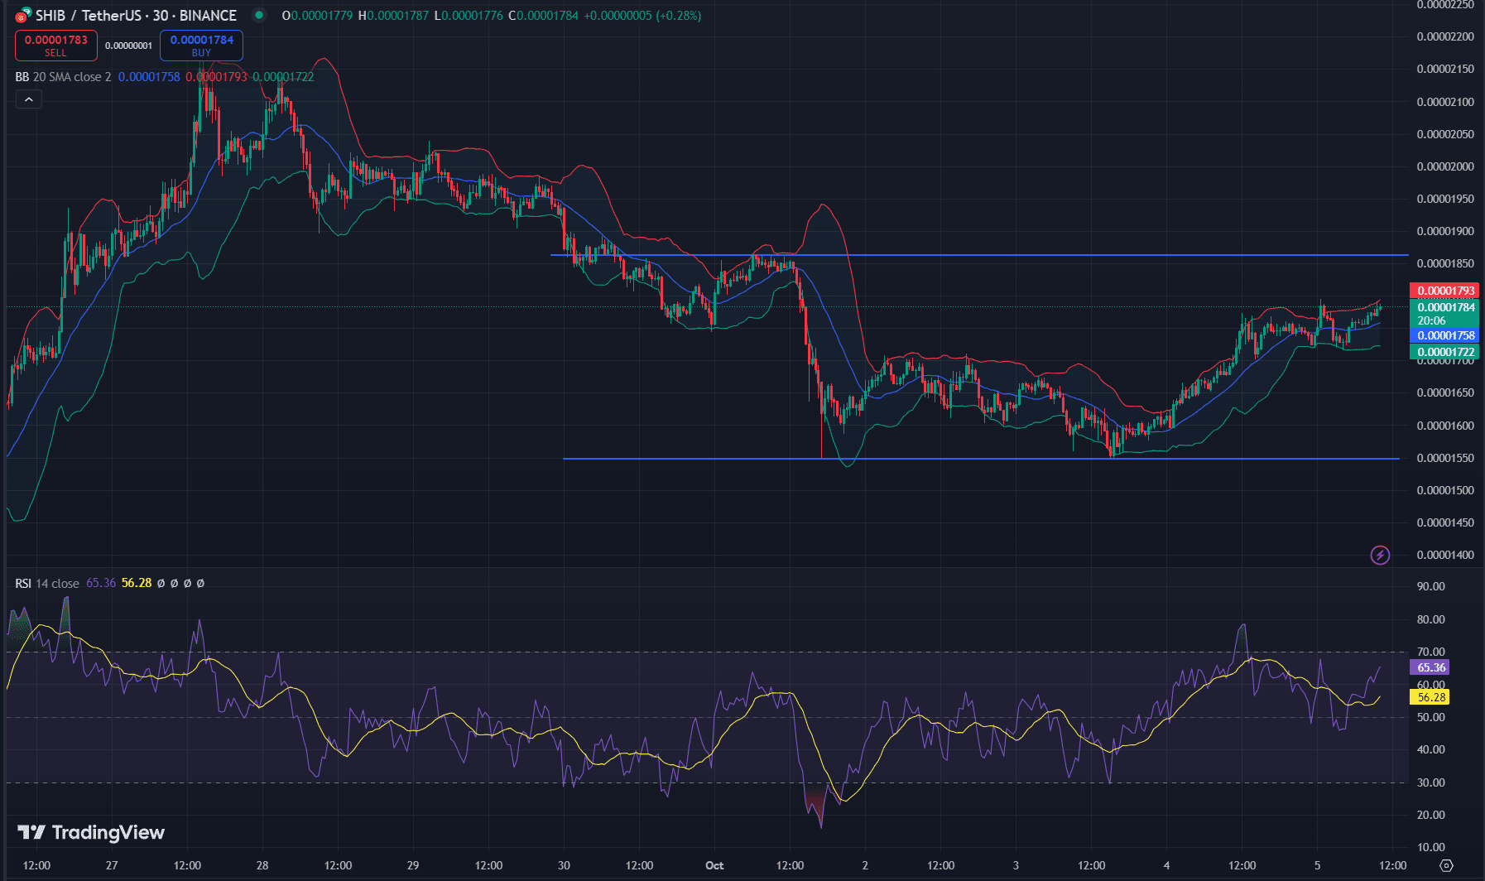The height and width of the screenshot is (881, 1485).
Task: Select the RSI 14 close indicator legend
Action: [x=47, y=584]
